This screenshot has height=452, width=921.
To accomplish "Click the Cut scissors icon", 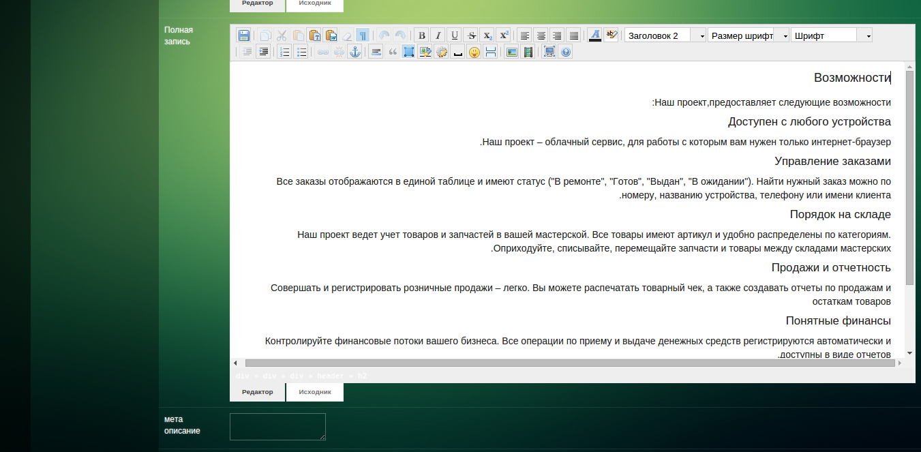I will pyautogui.click(x=282, y=35).
